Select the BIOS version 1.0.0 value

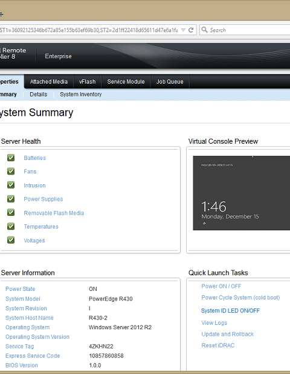point(95,366)
